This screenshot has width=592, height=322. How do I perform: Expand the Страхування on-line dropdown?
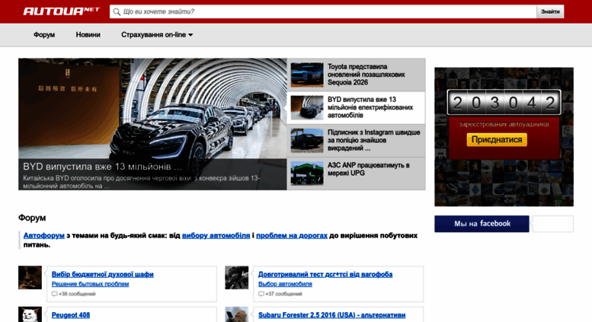(x=157, y=35)
